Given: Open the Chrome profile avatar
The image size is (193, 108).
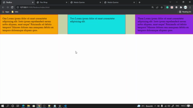Looking at the screenshot, I should click(x=185, y=7).
